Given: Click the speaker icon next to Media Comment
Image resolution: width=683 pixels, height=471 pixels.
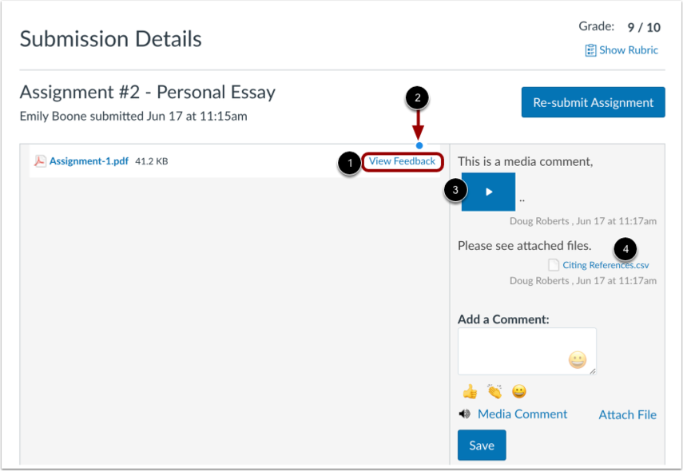Looking at the screenshot, I should [464, 414].
